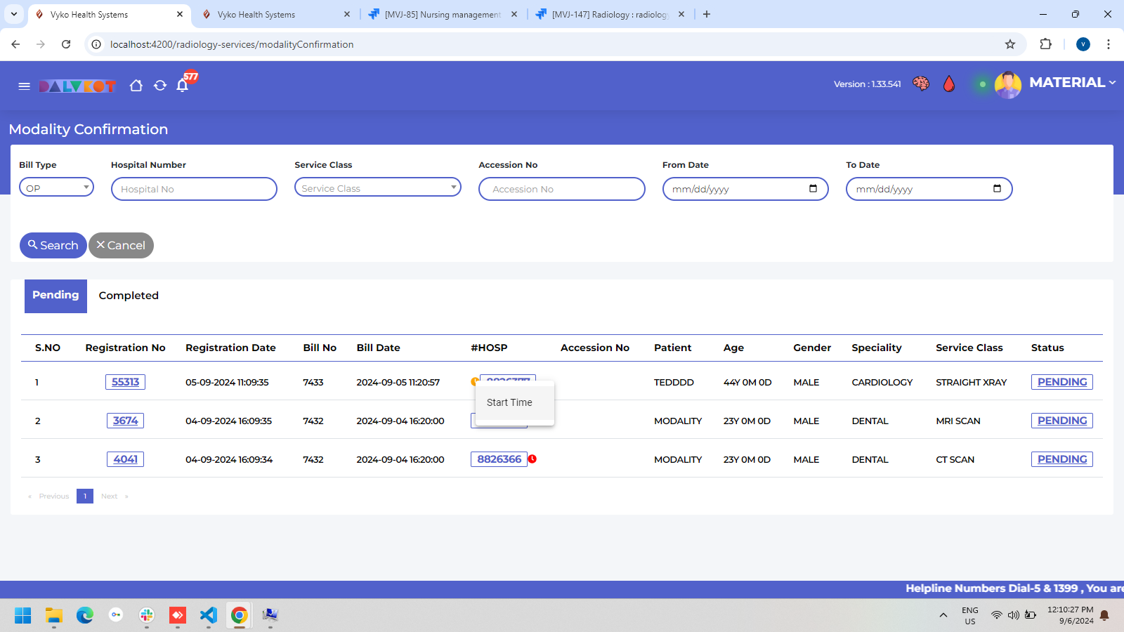Expand the Service Class dropdown
This screenshot has height=632, width=1124.
click(377, 187)
